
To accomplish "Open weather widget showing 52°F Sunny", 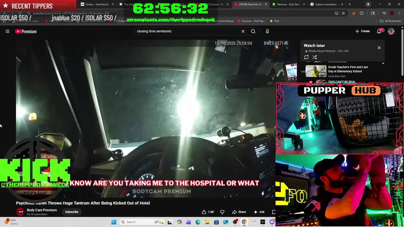I will (11, 222).
